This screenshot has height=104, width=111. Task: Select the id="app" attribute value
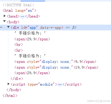pos(33,28)
